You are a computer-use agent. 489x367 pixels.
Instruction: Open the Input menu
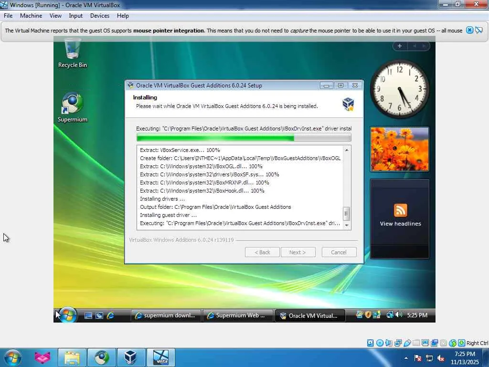pos(76,16)
